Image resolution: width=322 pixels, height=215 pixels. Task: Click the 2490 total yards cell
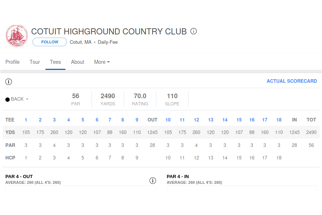[x=311, y=133]
